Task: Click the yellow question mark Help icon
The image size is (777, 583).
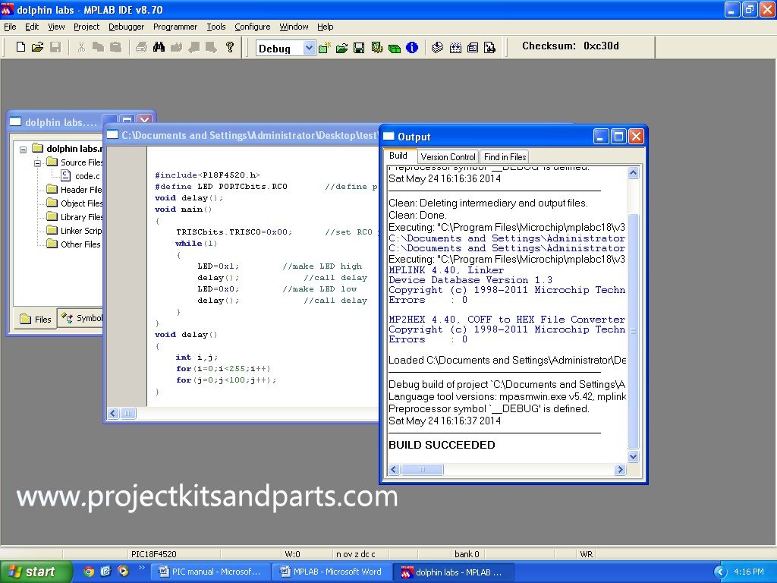Action: [230, 47]
